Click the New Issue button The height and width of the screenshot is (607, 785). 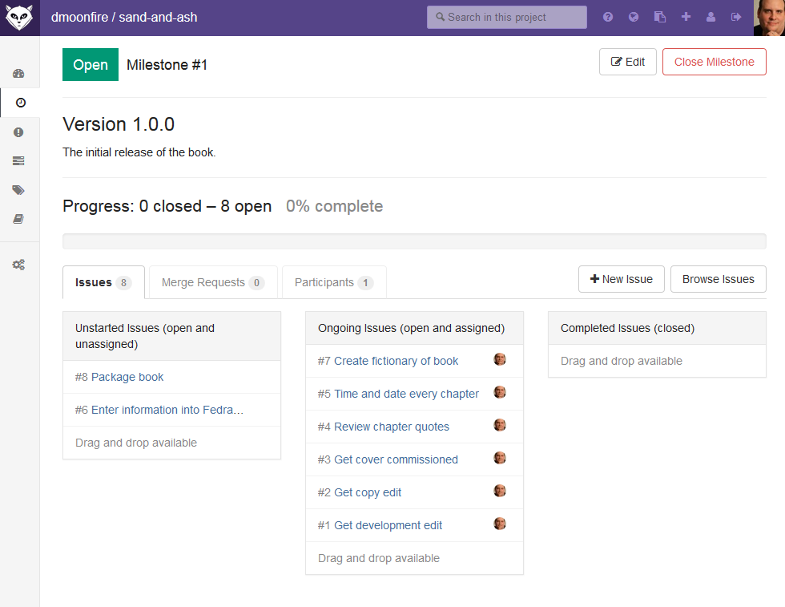tap(622, 279)
